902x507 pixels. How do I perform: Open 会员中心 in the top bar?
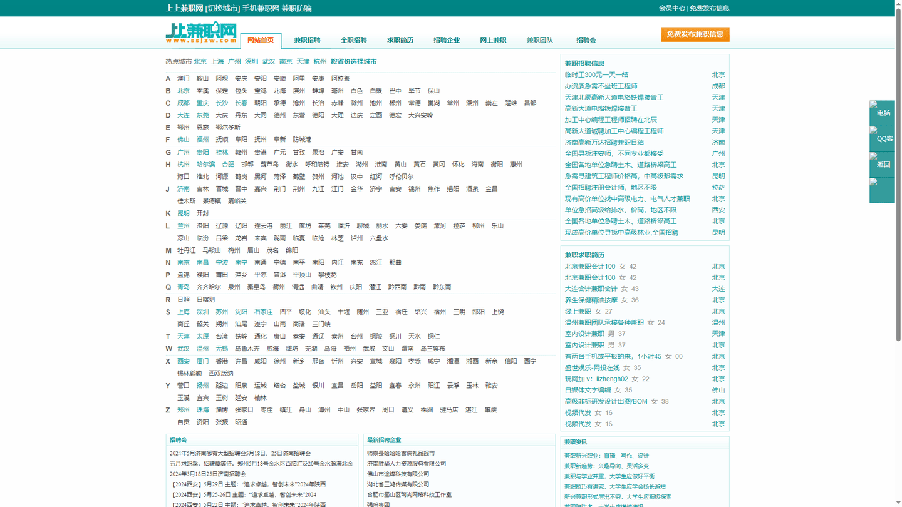pyautogui.click(x=672, y=8)
